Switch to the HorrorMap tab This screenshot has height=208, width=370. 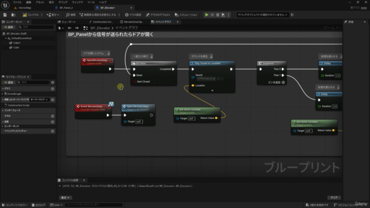click(x=25, y=8)
